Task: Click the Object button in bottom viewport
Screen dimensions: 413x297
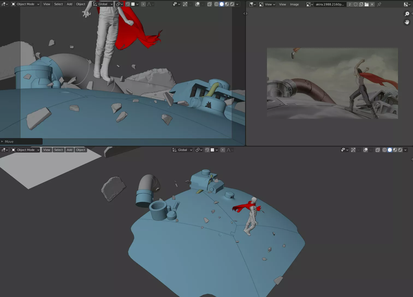Action: 81,150
